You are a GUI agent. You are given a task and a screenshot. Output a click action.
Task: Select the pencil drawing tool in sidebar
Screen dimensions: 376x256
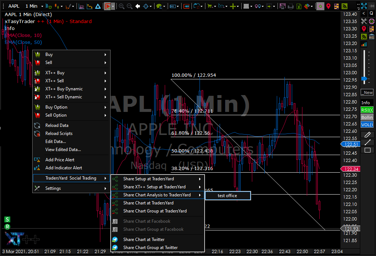pyautogui.click(x=367, y=135)
